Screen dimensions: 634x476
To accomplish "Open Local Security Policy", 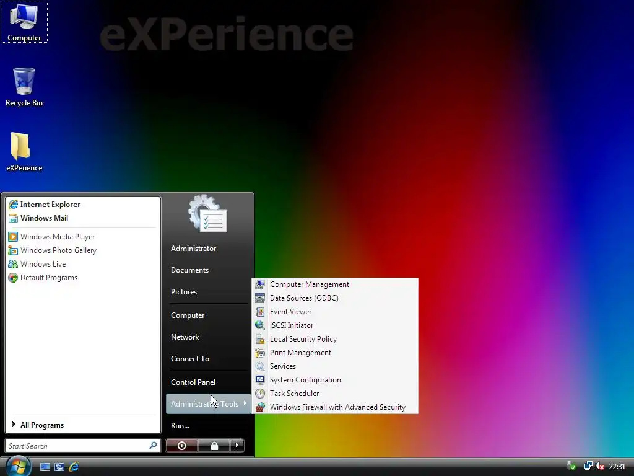I will (x=335, y=339).
